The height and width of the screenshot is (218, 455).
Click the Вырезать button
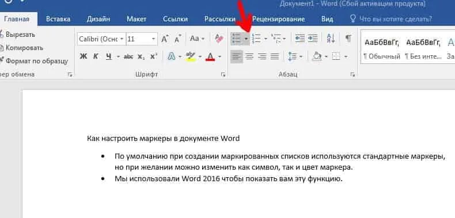[x=17, y=34]
